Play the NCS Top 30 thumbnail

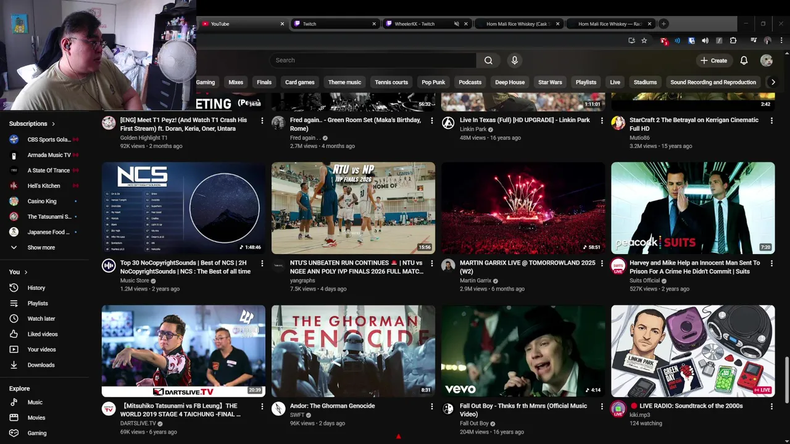coord(183,208)
